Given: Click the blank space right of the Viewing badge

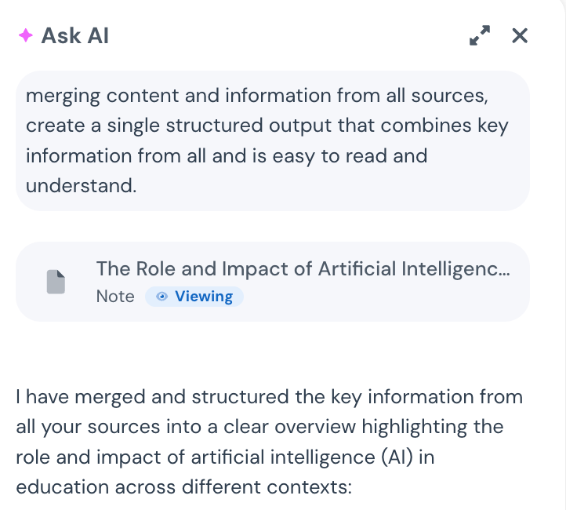Looking at the screenshot, I should tap(376, 297).
